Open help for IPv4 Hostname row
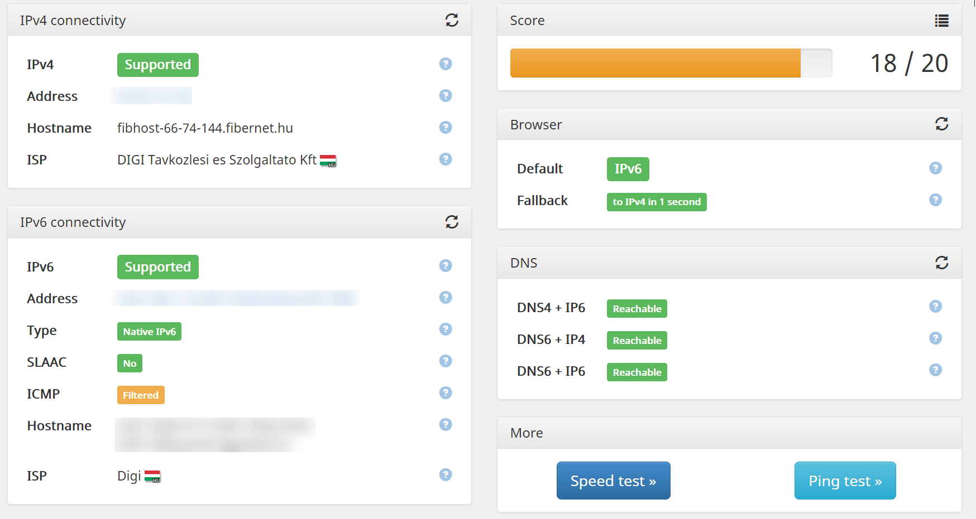Screen dimensions: 976x519 coord(445,128)
